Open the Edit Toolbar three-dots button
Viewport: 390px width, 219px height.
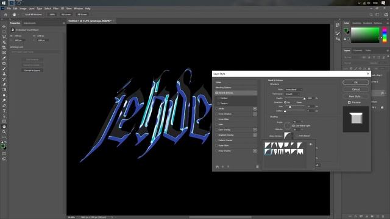[x=4, y=137]
